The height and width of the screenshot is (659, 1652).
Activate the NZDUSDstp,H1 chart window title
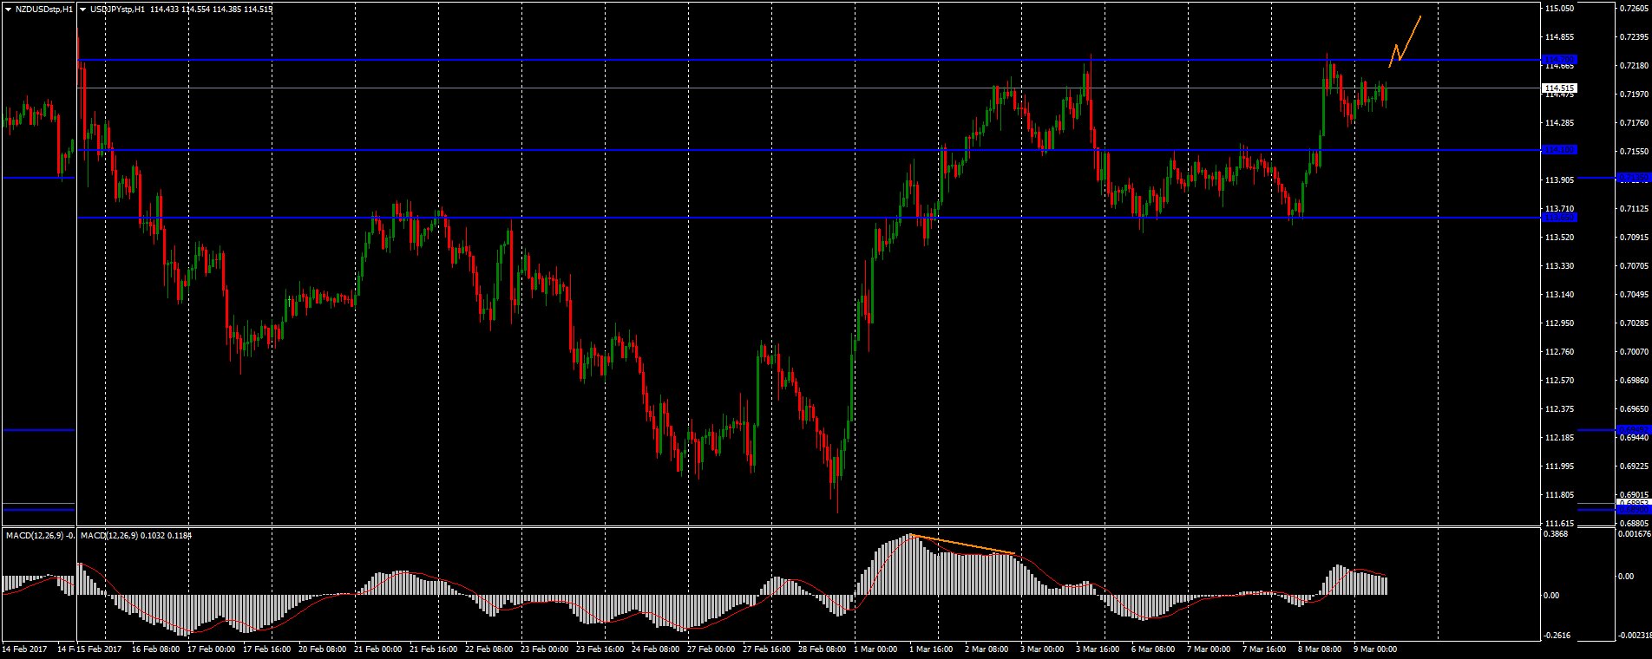point(43,9)
